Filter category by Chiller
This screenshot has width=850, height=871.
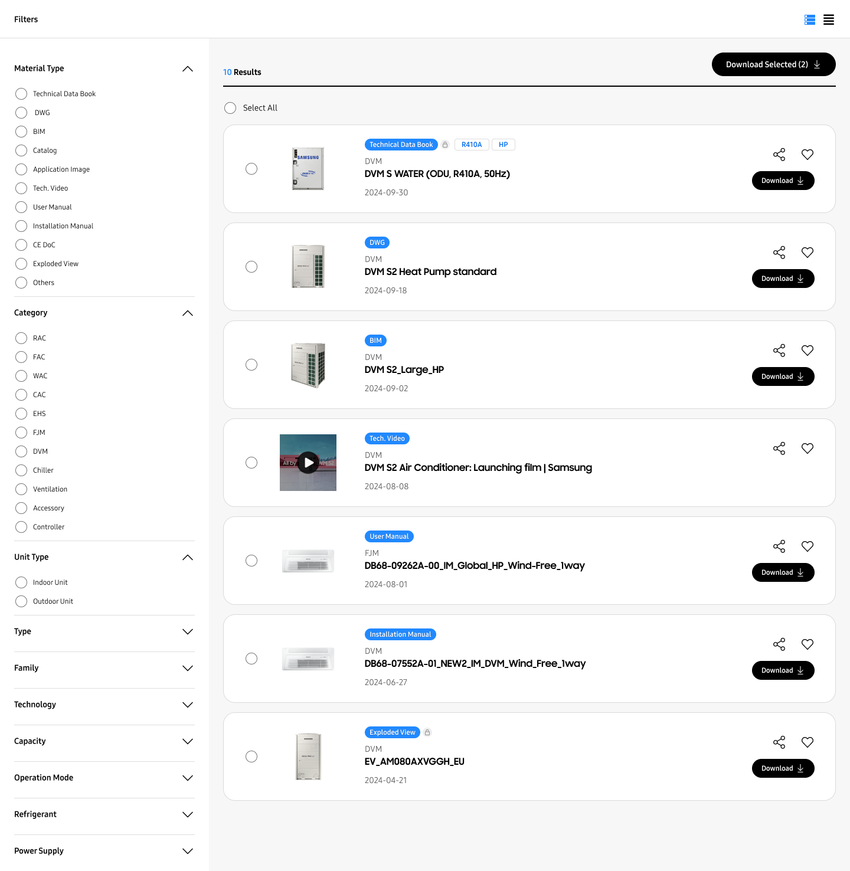tap(21, 470)
